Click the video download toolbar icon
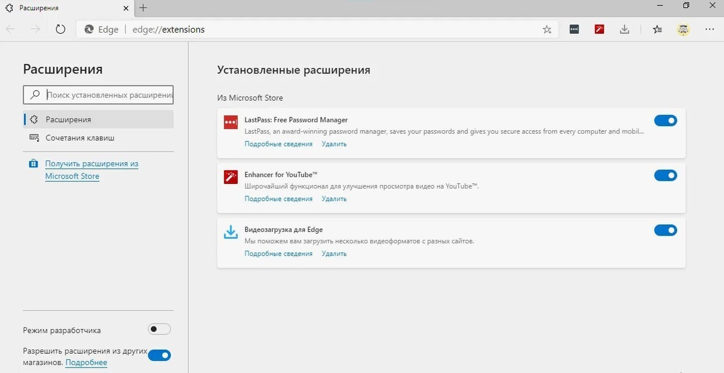Screen dimensions: 724x373 coord(624,29)
